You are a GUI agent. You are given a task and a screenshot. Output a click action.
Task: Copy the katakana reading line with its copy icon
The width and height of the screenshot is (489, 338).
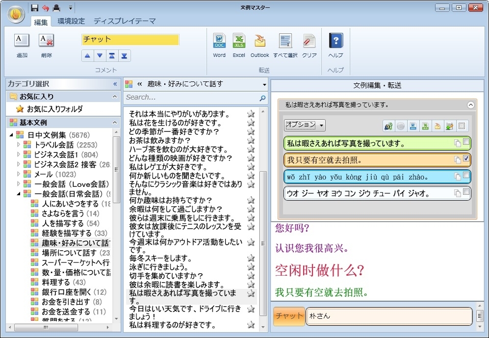click(x=458, y=193)
